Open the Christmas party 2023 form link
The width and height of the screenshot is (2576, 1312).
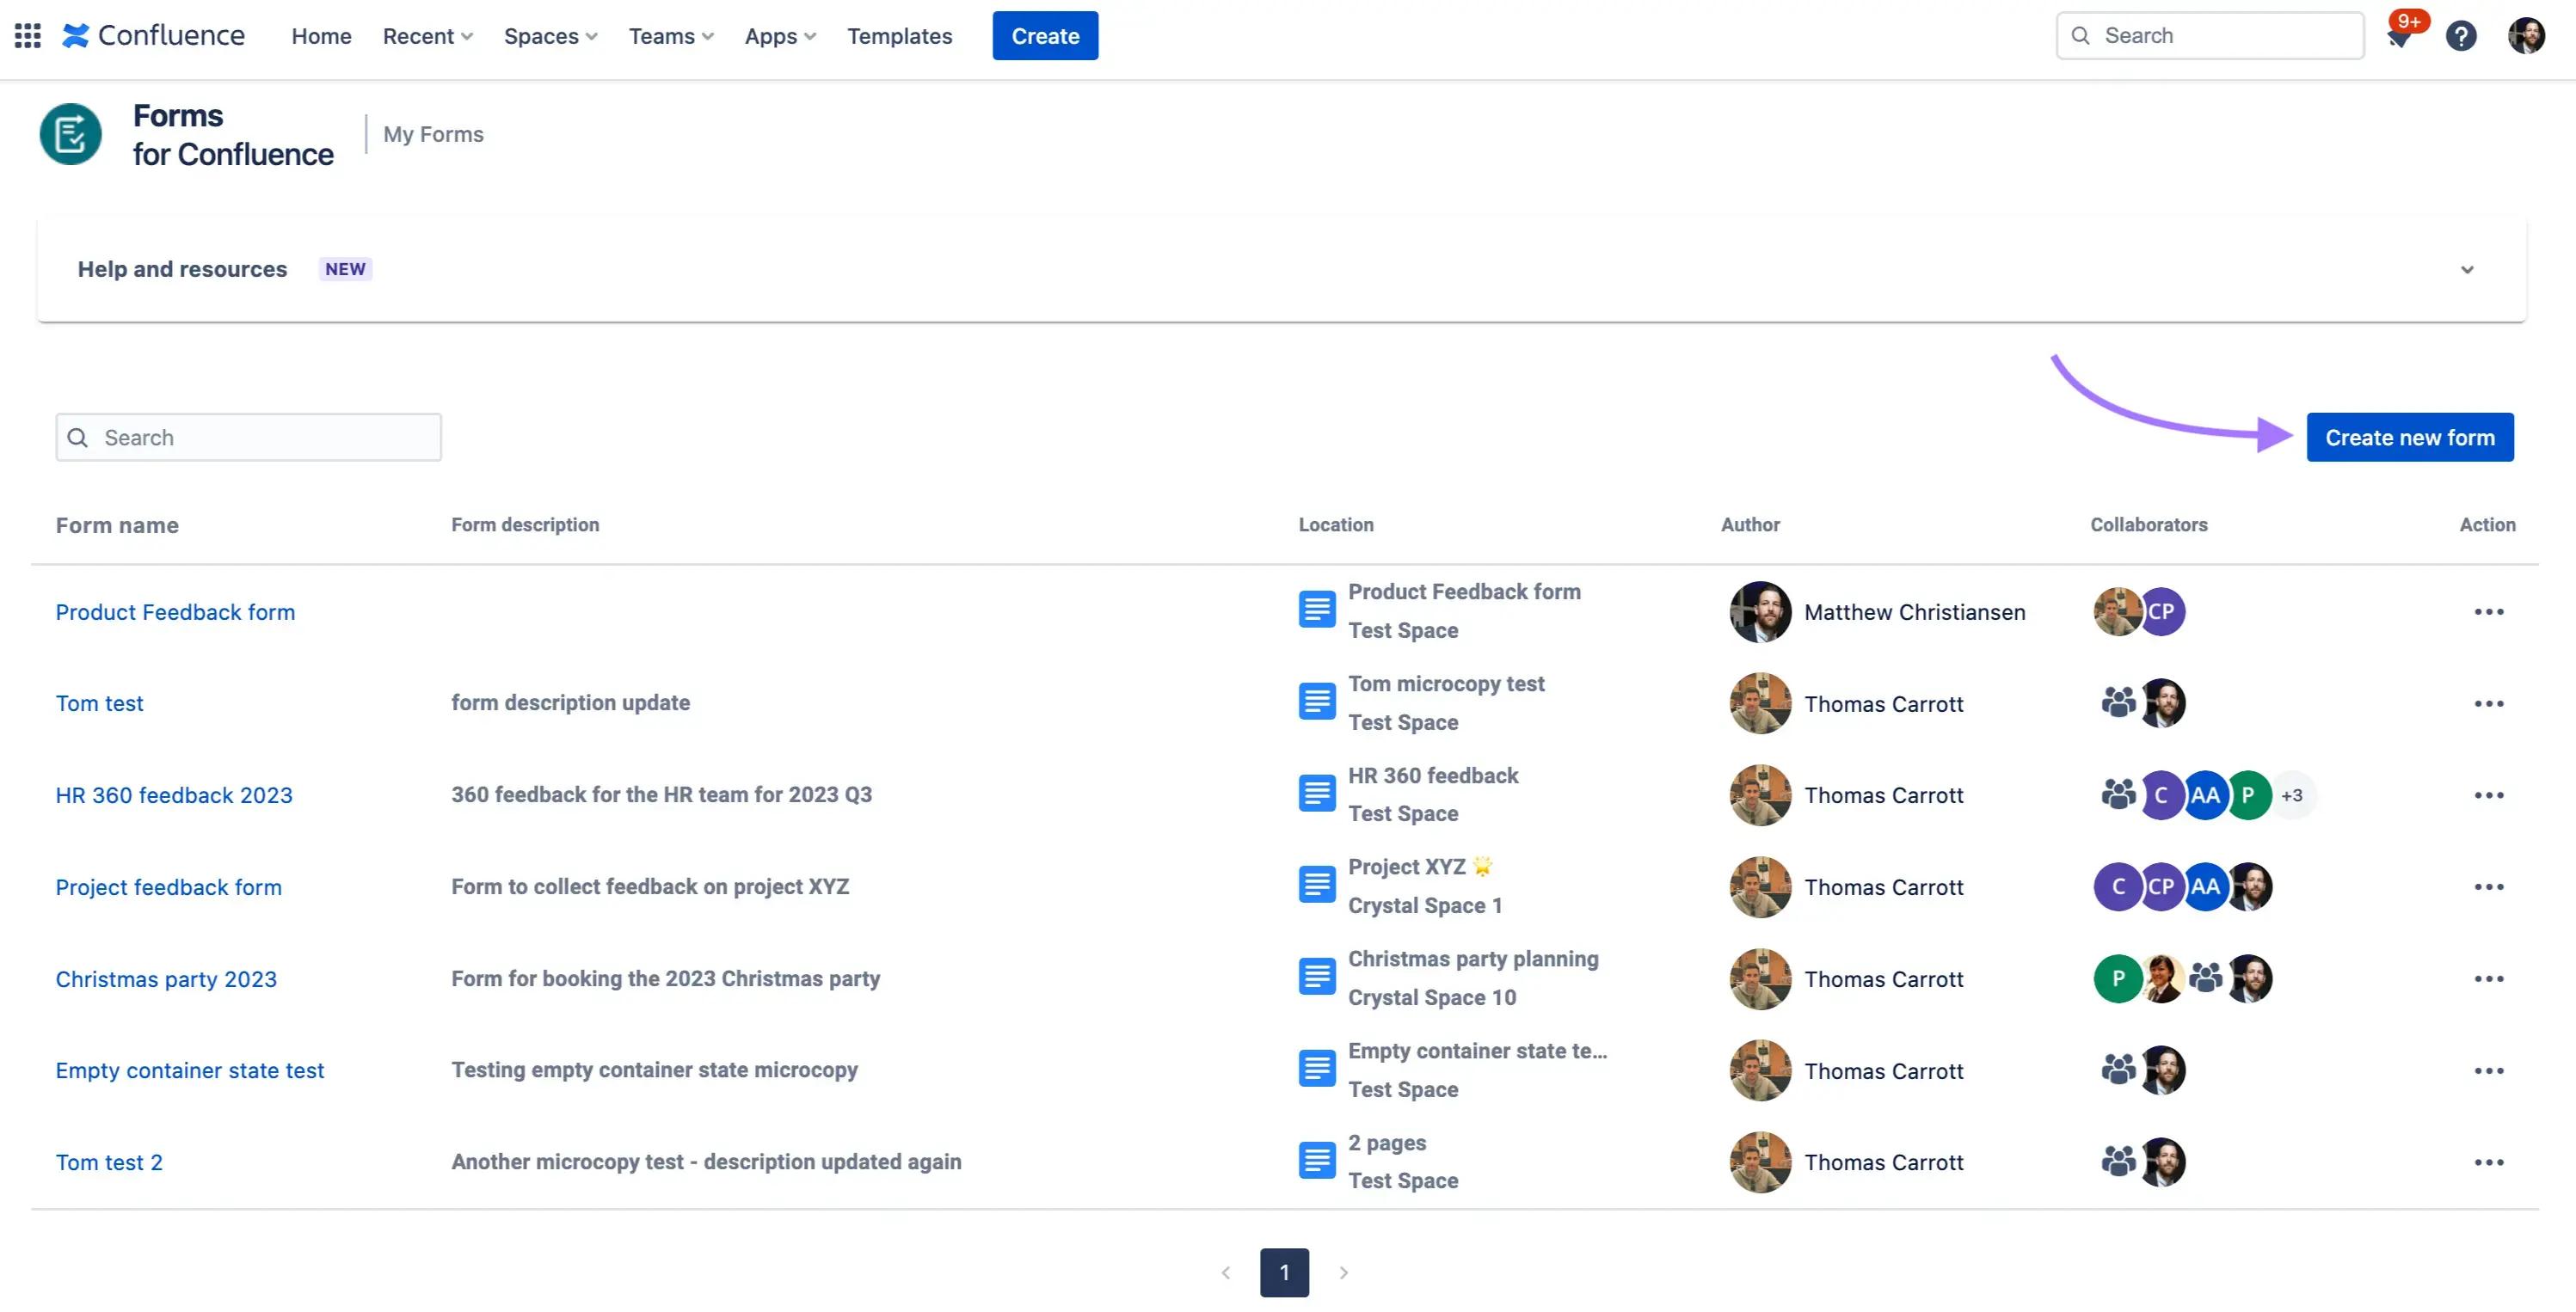coord(166,979)
